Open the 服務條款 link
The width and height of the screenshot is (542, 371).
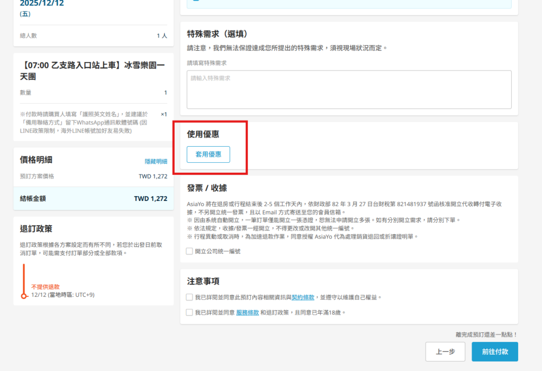(x=247, y=313)
